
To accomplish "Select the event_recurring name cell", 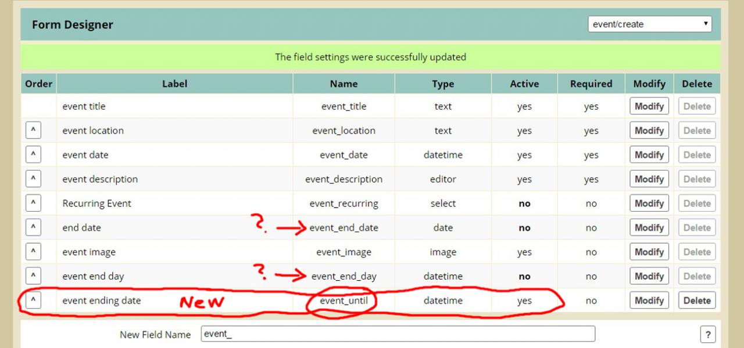I will tap(344, 204).
